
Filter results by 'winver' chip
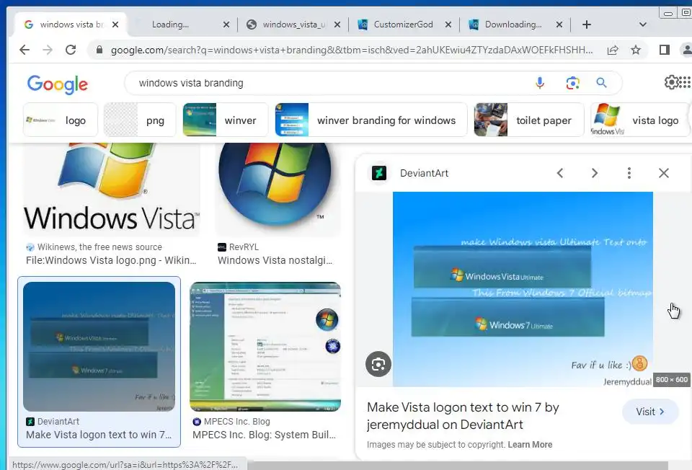[x=226, y=120]
